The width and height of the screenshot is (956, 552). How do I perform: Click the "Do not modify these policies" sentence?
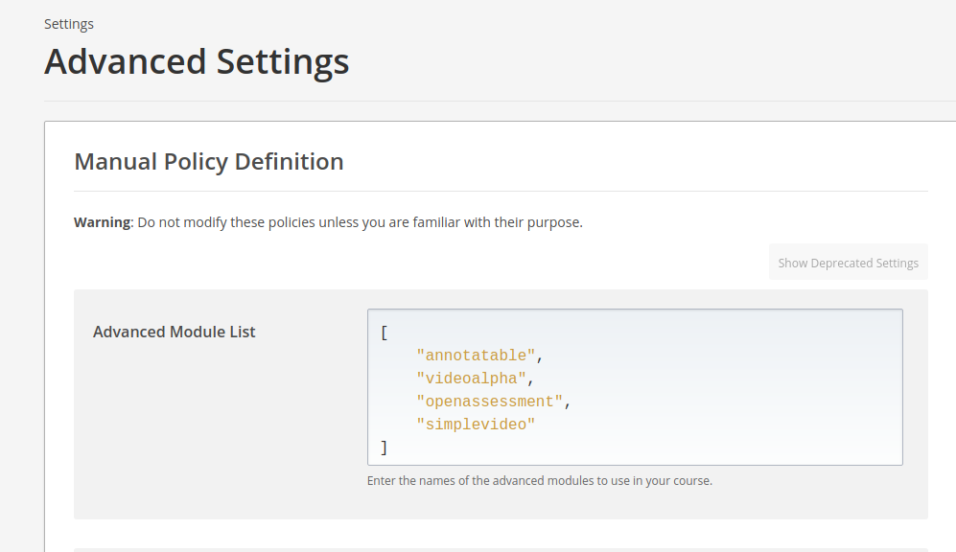(x=360, y=222)
